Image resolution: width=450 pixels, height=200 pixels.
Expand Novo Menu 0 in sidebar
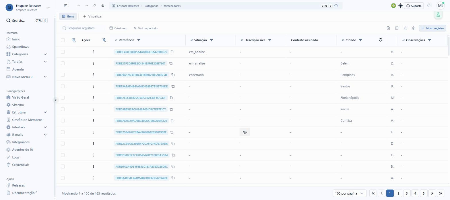45,77
